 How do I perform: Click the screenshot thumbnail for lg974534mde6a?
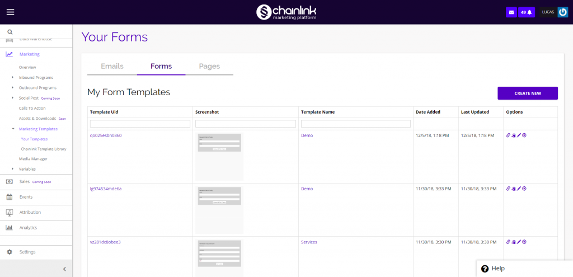pos(219,210)
